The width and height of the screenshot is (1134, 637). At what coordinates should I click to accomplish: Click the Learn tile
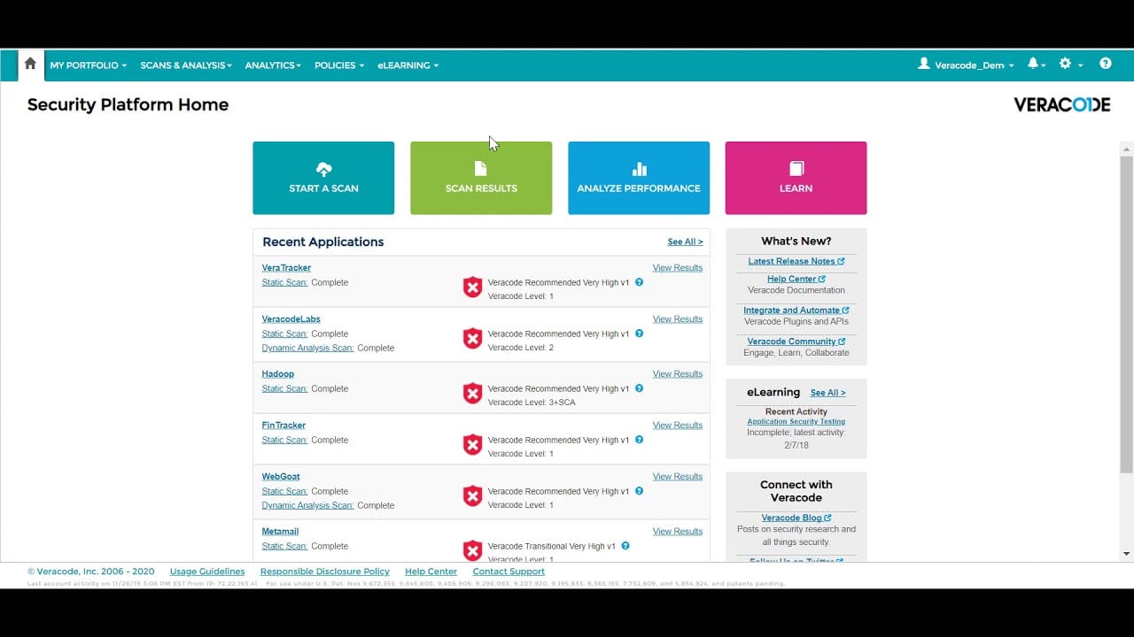[x=796, y=178]
